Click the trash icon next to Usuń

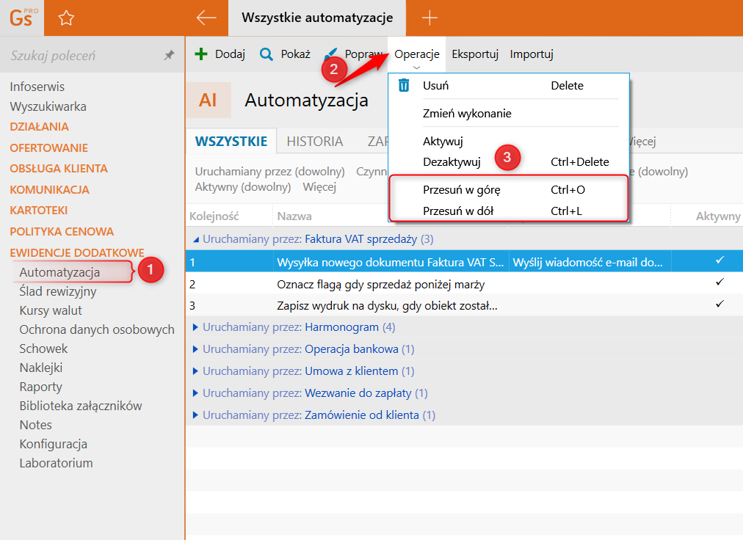pos(404,85)
